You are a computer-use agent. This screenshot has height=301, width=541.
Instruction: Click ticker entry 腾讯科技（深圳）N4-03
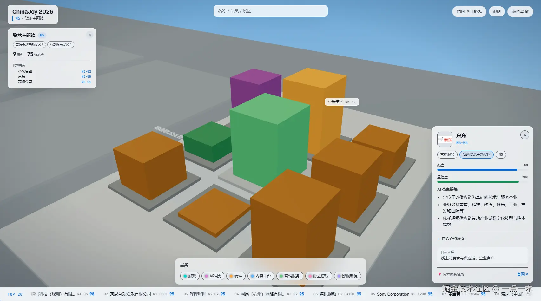click(x=63, y=294)
